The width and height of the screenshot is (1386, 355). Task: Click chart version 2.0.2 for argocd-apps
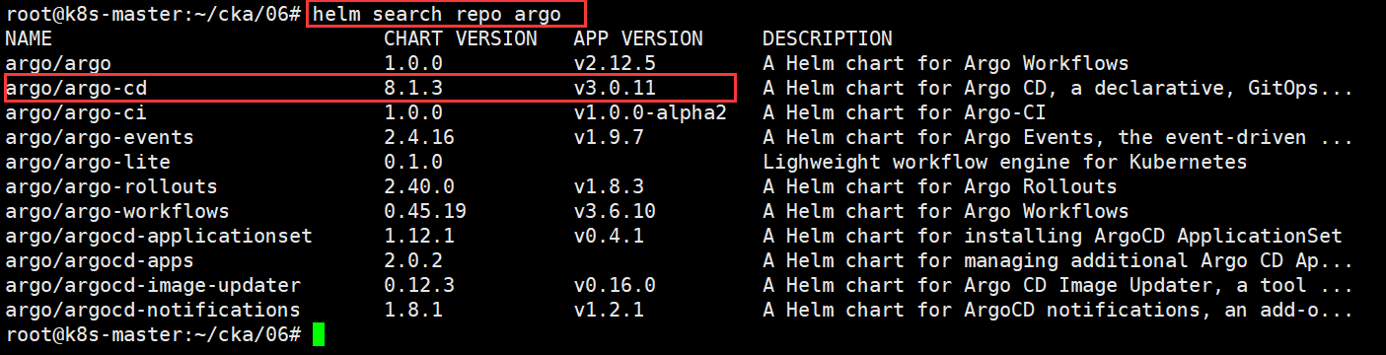tap(413, 261)
